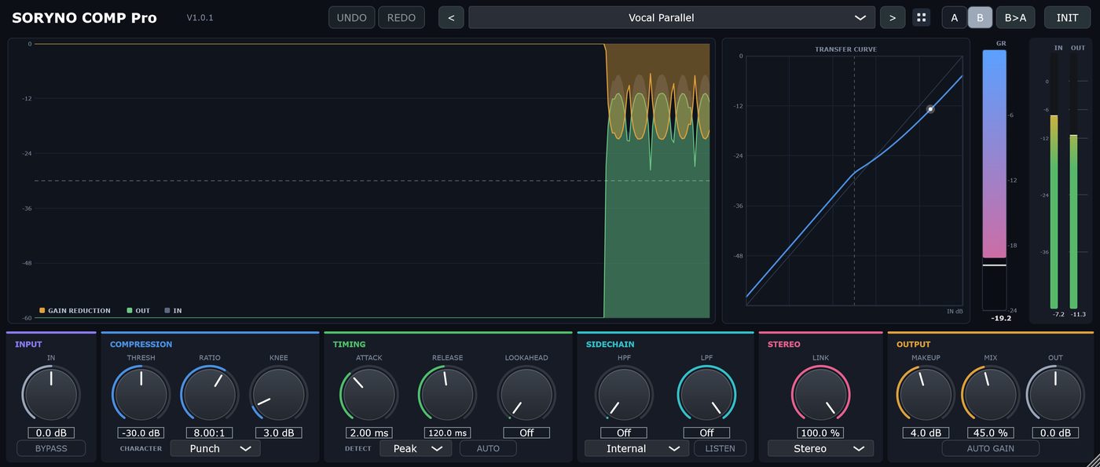Open the Peak detect dropdown
This screenshot has height=467, width=1100.
[x=416, y=448]
